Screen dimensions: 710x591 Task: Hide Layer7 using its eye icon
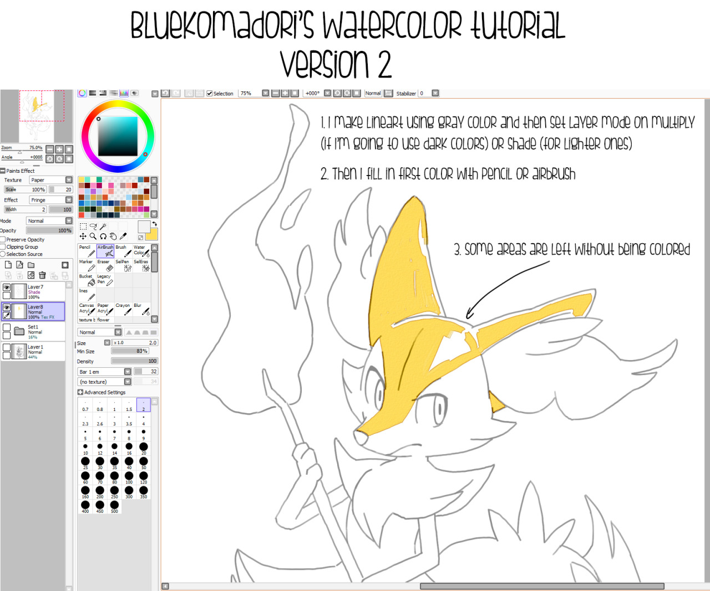[7, 287]
